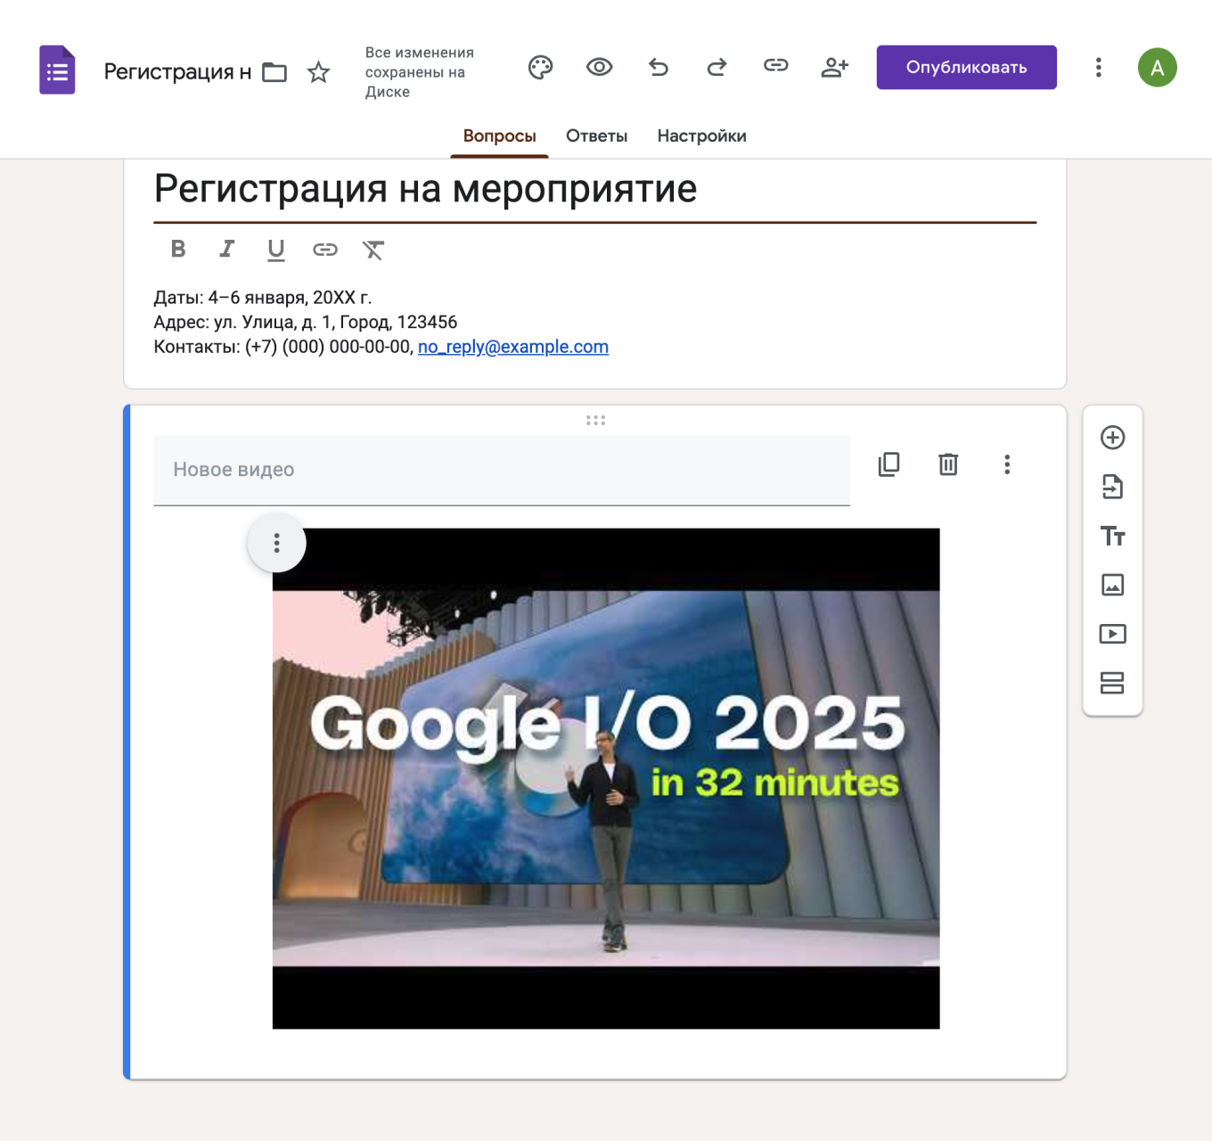Delete the video block
The width and height of the screenshot is (1212, 1141).
pos(948,464)
